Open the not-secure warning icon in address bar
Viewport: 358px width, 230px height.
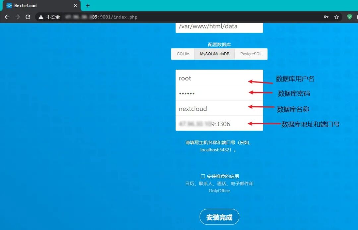(x=41, y=17)
